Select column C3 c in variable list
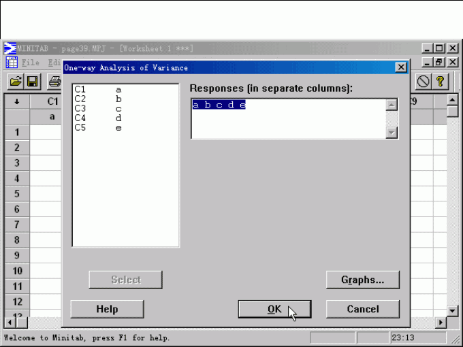The height and width of the screenshot is (347, 463). click(x=99, y=109)
